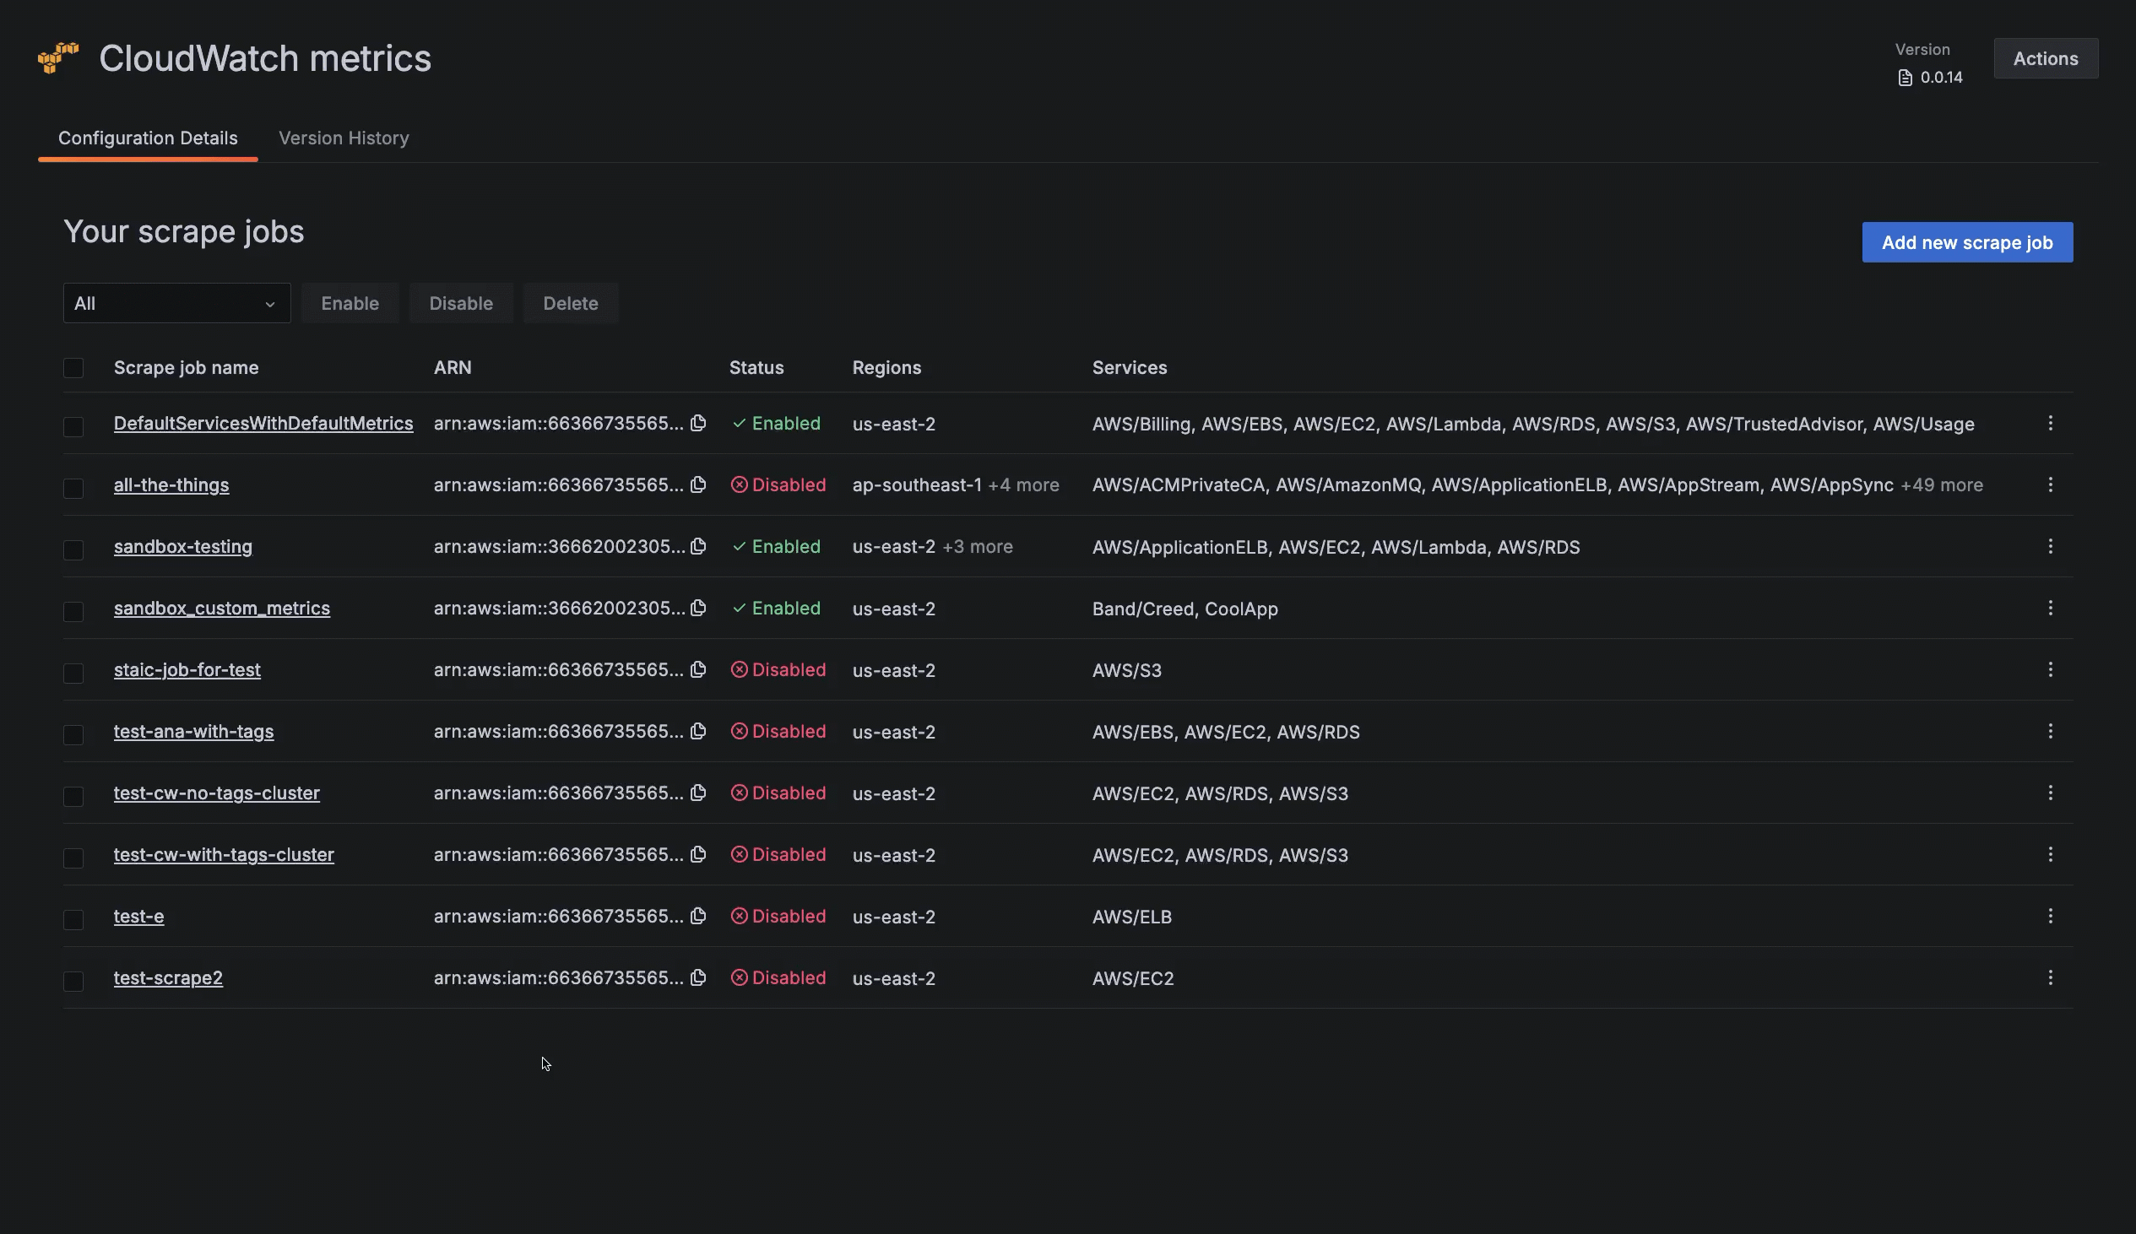Viewport: 2136px width, 1234px height.
Task: Check the test-e row checkbox
Action: 73,919
